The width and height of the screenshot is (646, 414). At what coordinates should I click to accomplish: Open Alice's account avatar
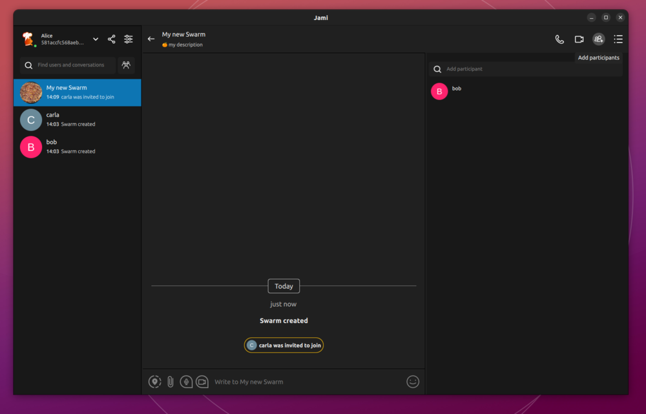pyautogui.click(x=28, y=39)
